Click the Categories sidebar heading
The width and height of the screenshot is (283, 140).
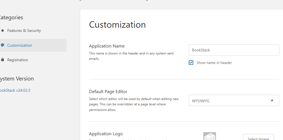[x=11, y=17]
